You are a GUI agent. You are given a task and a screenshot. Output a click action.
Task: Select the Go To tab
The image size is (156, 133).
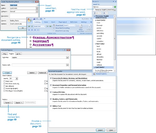(x=18, y=54)
